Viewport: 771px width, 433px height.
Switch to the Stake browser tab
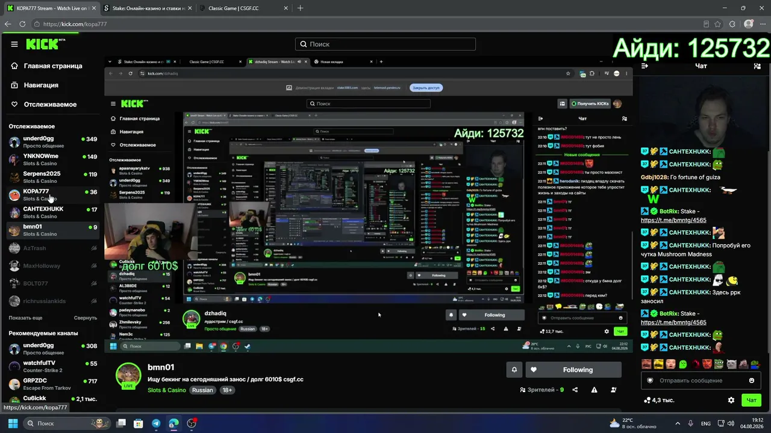pyautogui.click(x=147, y=8)
